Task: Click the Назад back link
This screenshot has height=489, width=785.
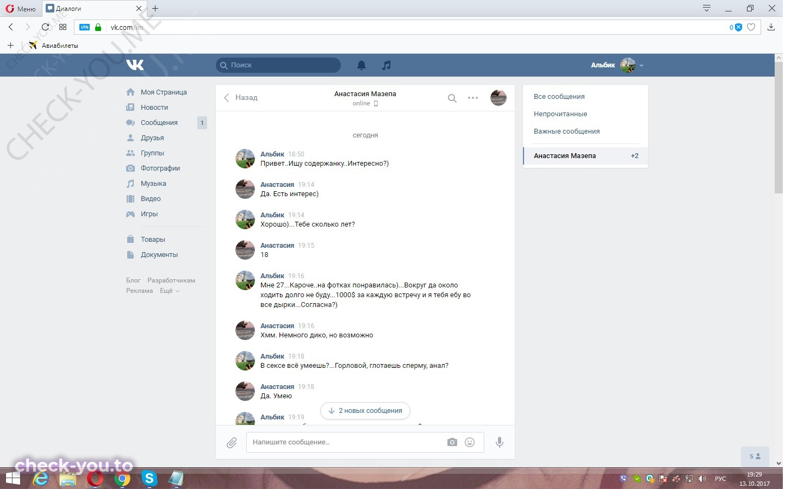Action: [x=241, y=98]
